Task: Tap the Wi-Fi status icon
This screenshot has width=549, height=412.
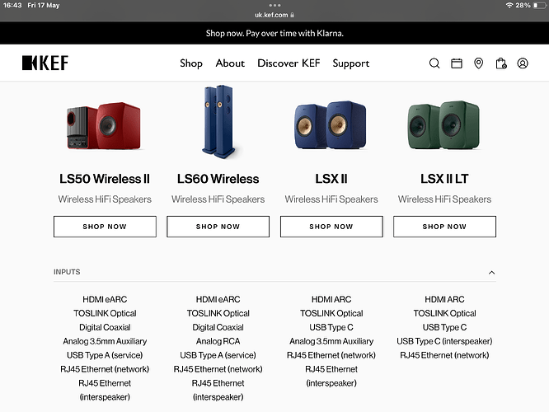Action: [509, 5]
